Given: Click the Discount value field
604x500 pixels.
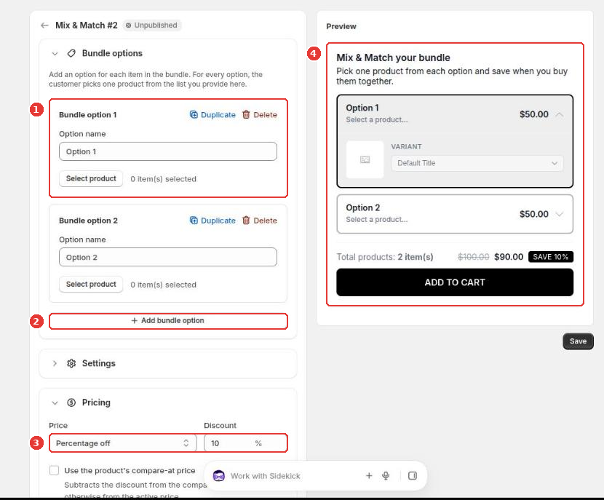Looking at the screenshot, I should coord(245,443).
